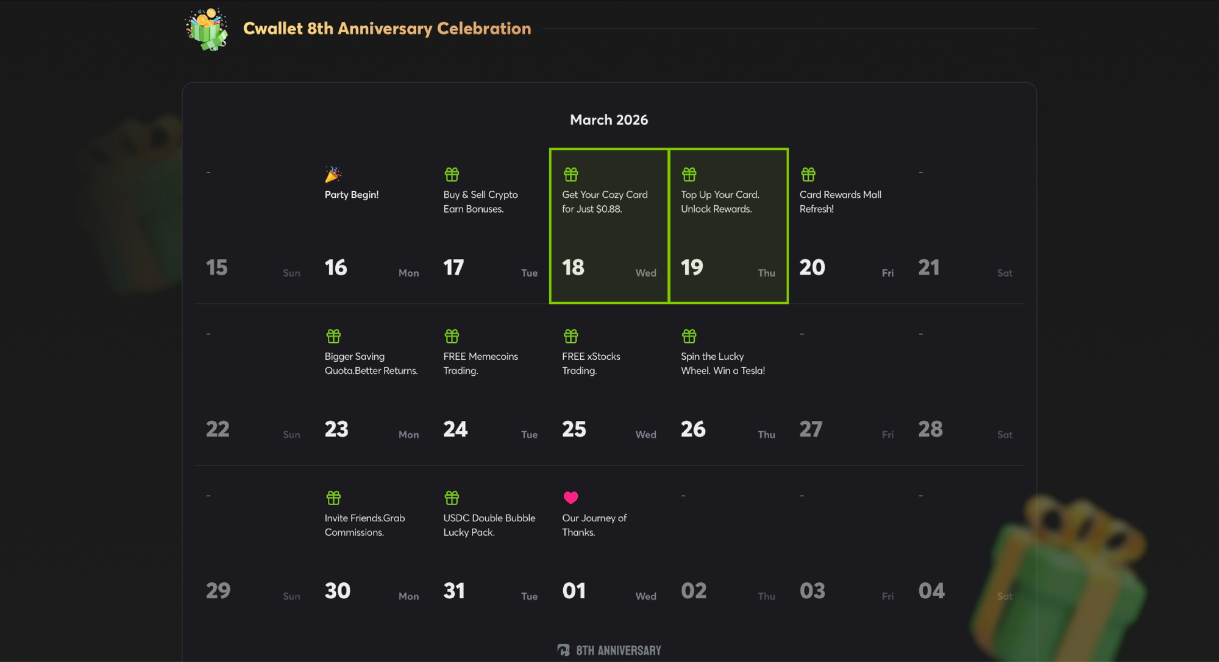Viewport: 1219px width, 662px height.
Task: Click the gift icon above Card Rewards Mall Refresh
Action: [808, 175]
